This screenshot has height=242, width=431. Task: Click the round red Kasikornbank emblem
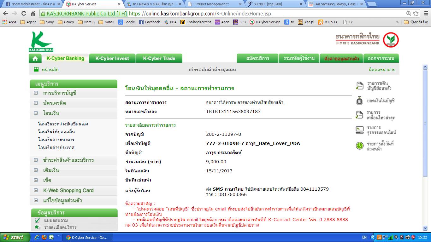tap(391, 40)
